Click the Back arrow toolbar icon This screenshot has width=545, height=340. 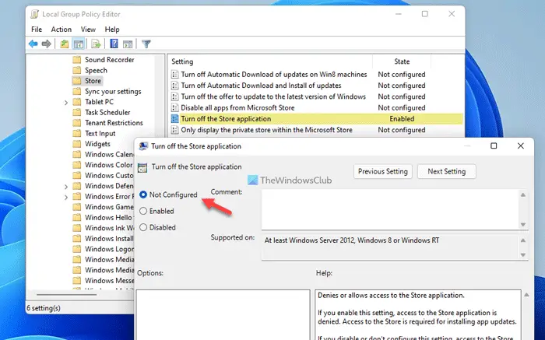click(33, 44)
